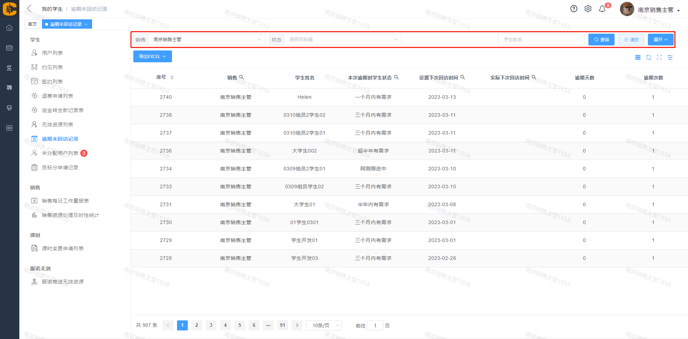Switch to the 首页 tab

pos(32,24)
